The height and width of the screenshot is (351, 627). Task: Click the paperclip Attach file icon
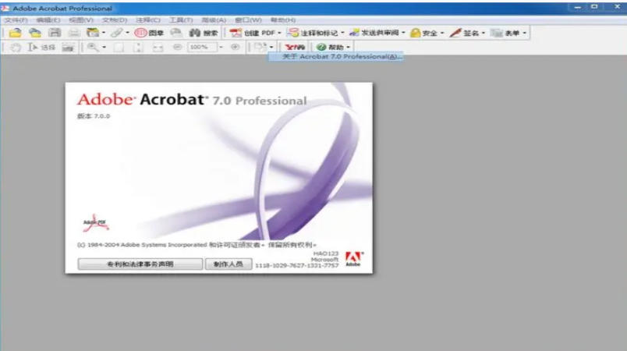click(x=116, y=33)
